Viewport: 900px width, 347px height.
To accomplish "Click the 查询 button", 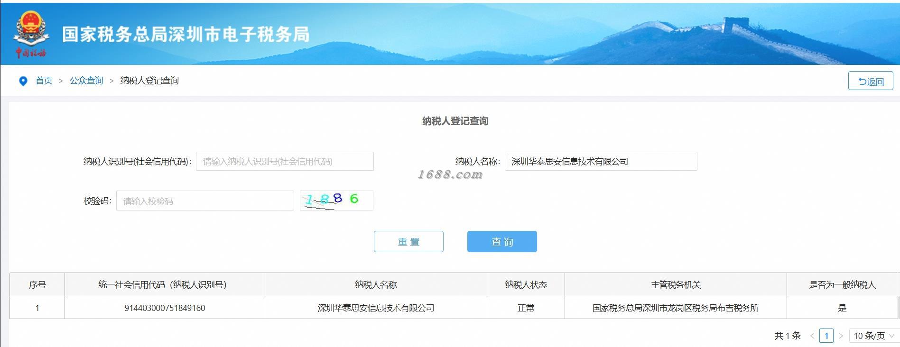I will (502, 241).
